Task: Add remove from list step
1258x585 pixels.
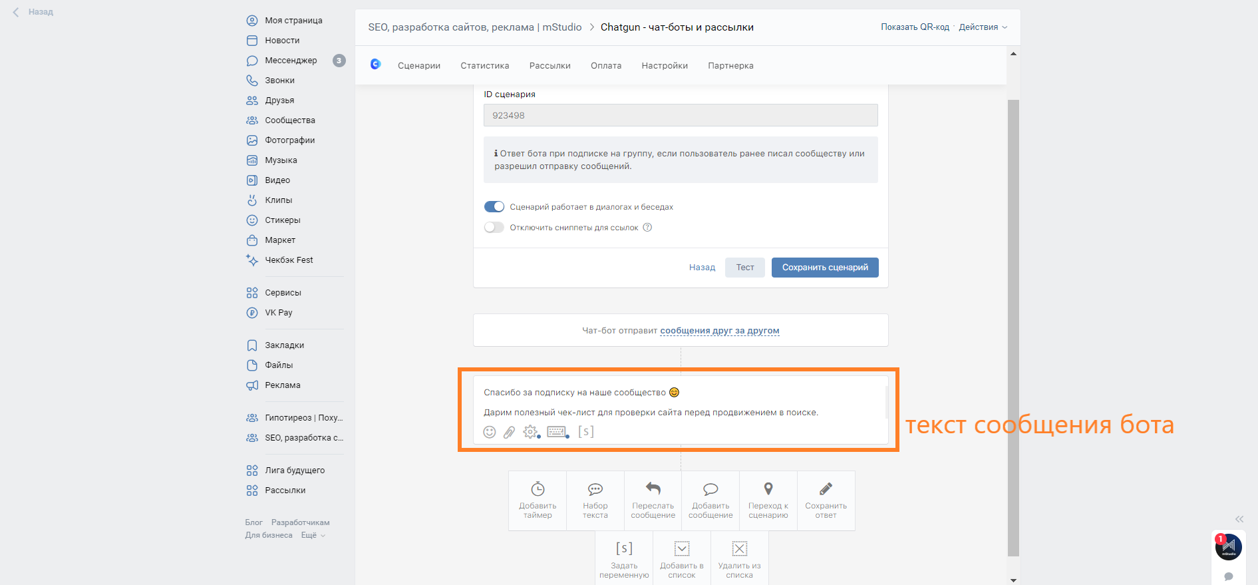Action: 740,559
